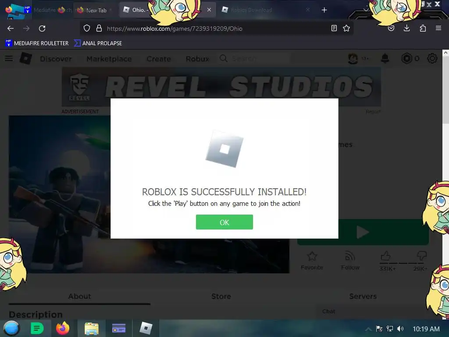Open the downloads panel
The image size is (449, 337).
coord(406,29)
